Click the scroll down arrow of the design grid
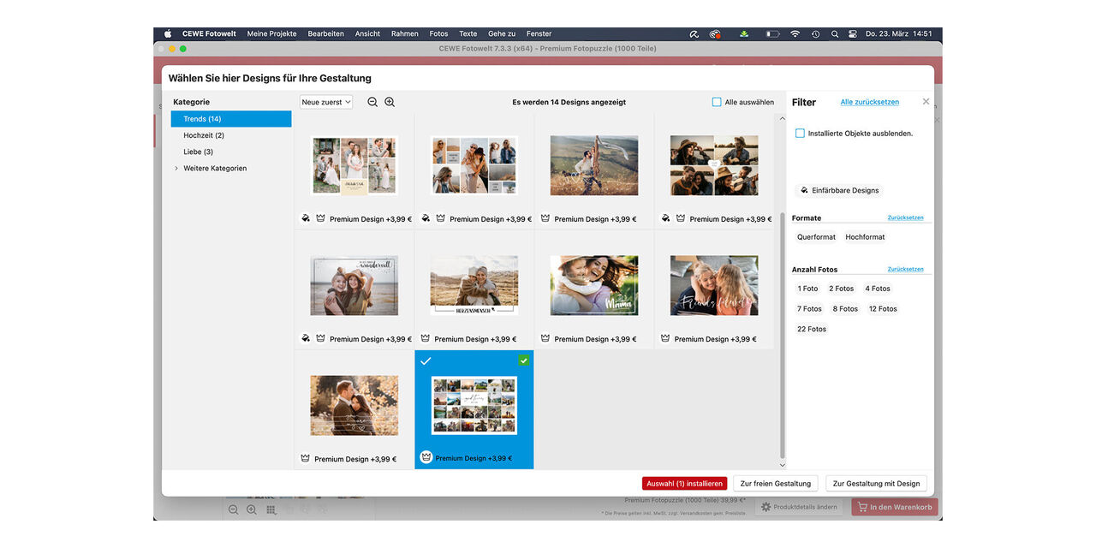1096x548 pixels. pyautogui.click(x=782, y=465)
